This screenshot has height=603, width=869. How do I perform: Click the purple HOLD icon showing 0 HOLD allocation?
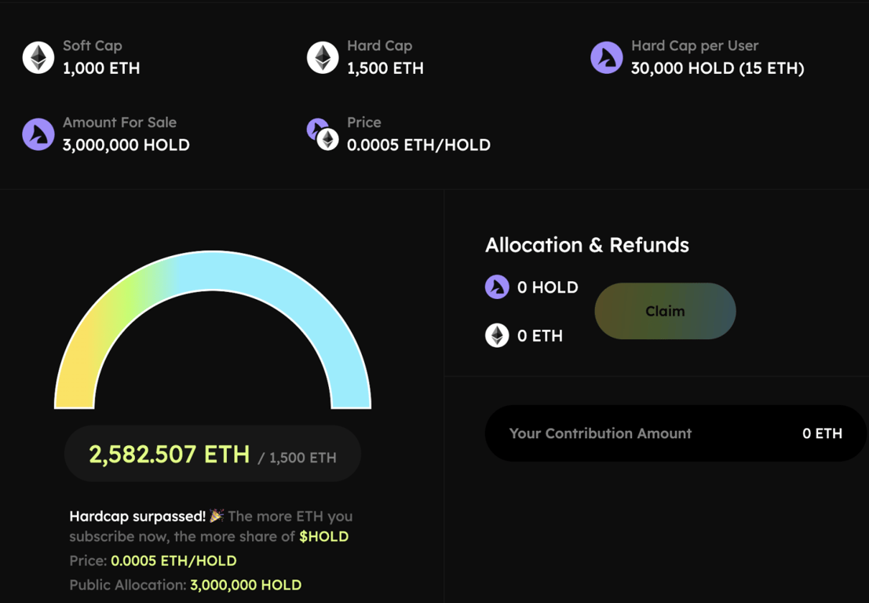[496, 287]
